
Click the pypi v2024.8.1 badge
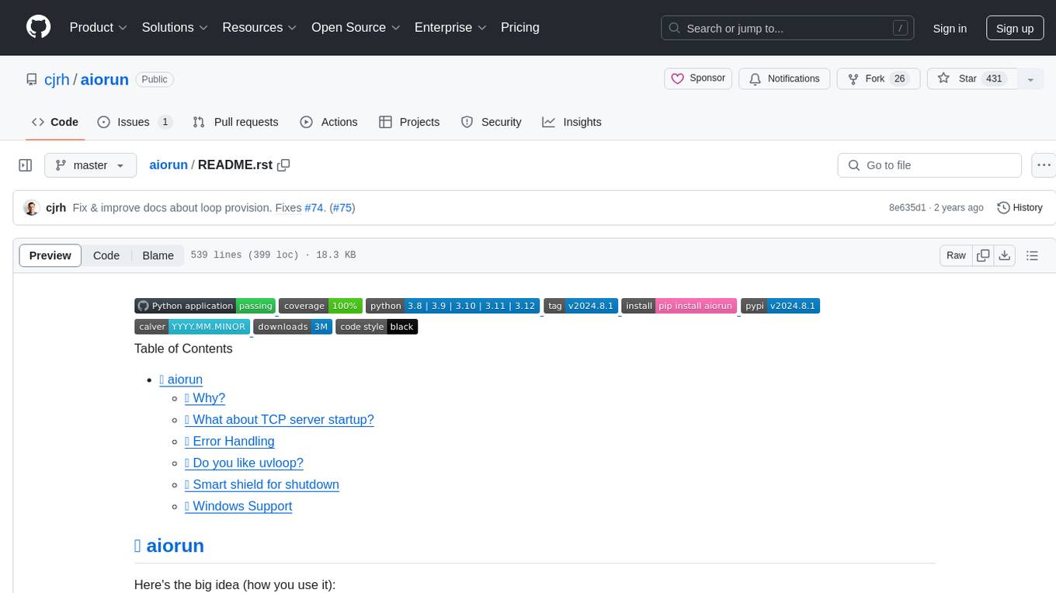[x=780, y=306]
